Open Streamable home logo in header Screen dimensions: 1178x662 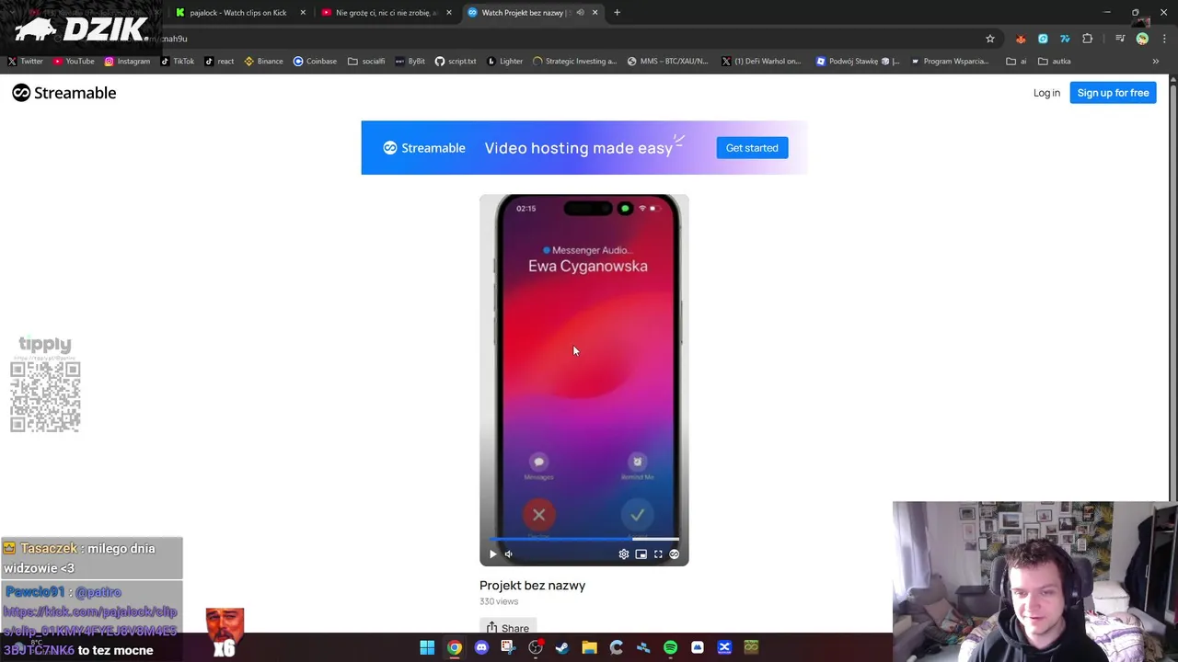click(64, 93)
